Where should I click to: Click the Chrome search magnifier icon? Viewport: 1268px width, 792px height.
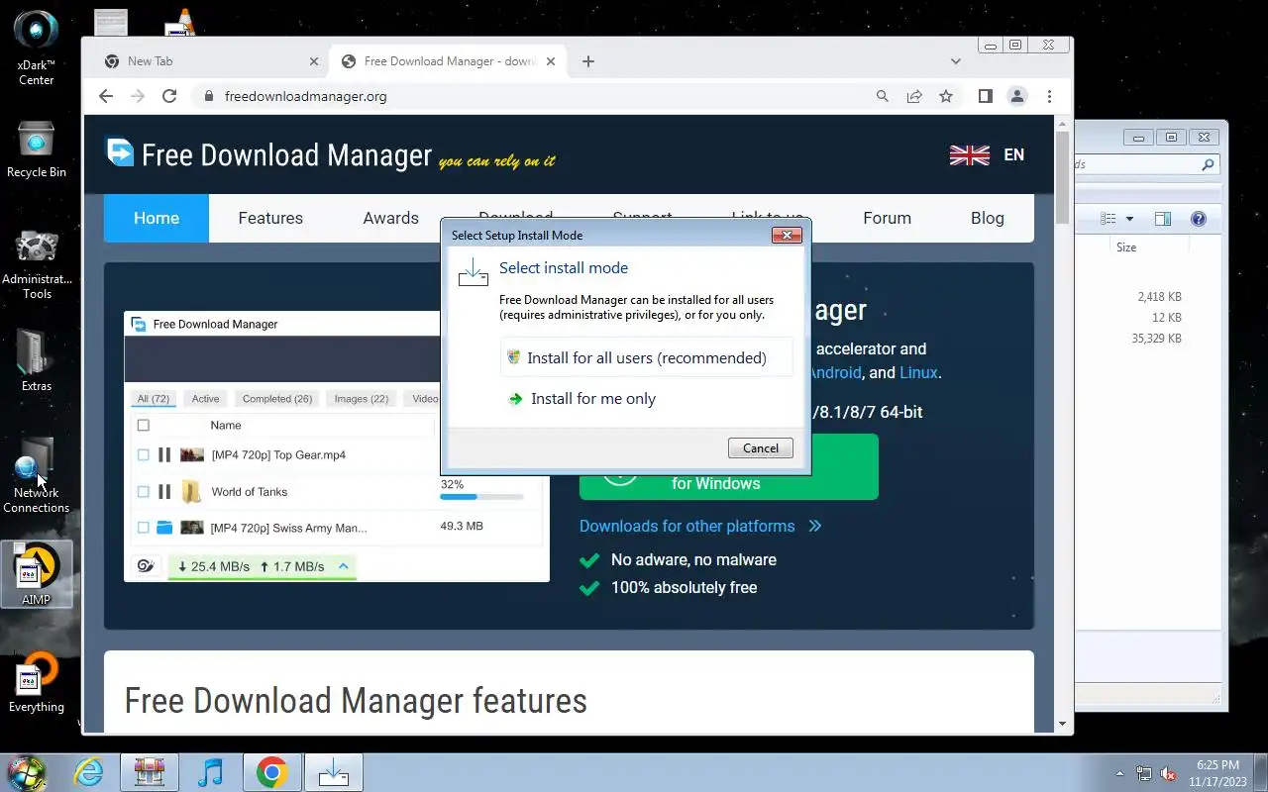[882, 96]
